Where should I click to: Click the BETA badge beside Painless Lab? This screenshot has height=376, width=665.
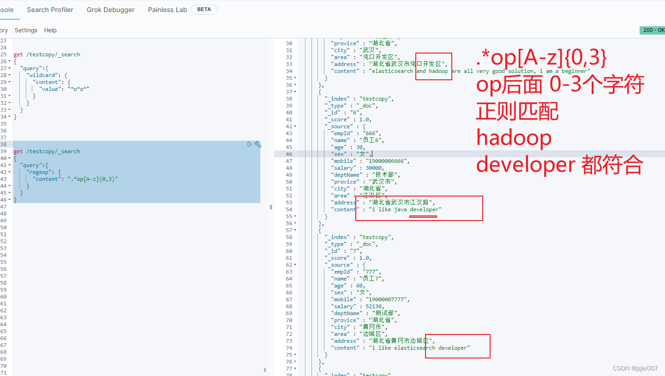click(x=204, y=9)
